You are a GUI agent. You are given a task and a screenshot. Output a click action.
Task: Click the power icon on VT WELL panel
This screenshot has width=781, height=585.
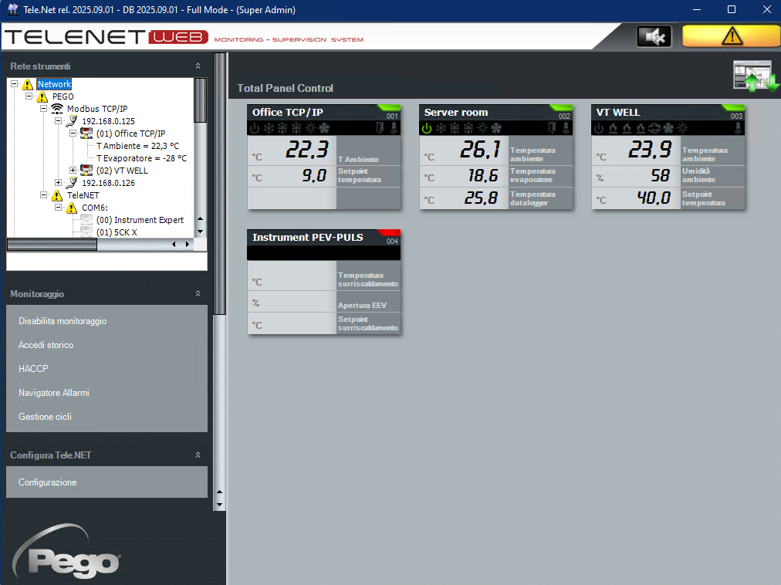coord(599,128)
